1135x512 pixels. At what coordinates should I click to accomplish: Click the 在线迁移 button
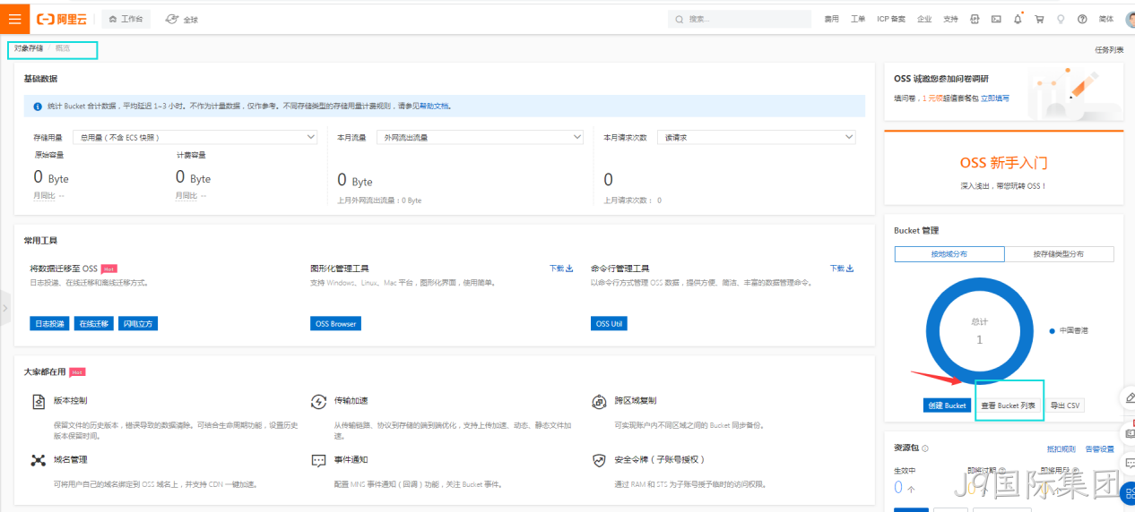[x=92, y=323]
